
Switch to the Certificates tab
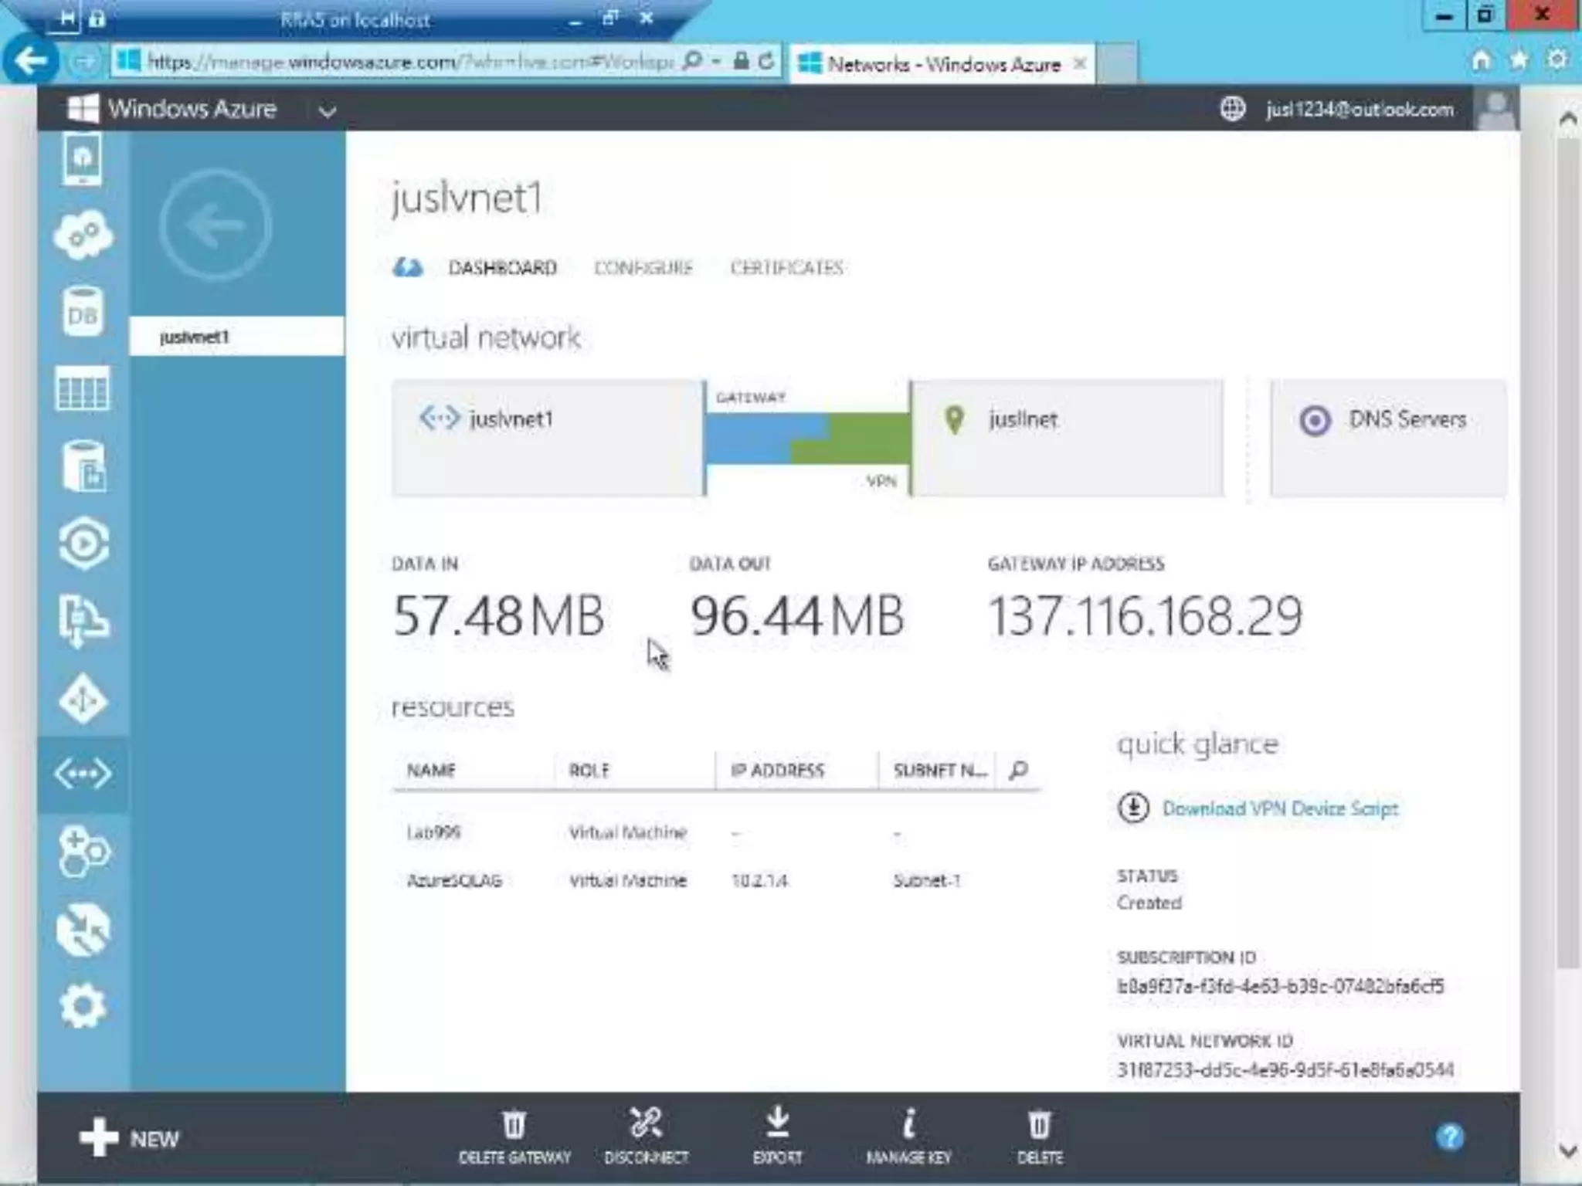click(786, 268)
